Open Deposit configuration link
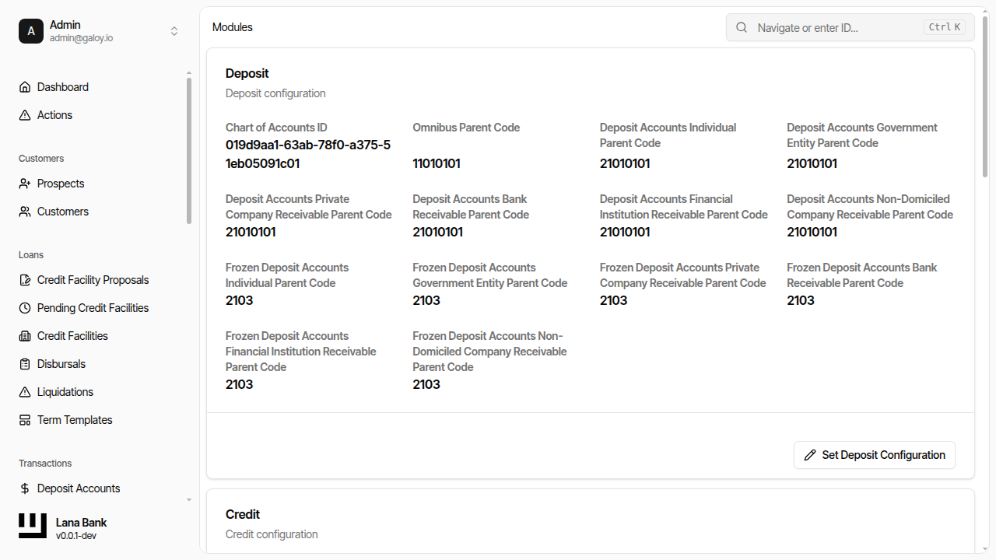This screenshot has height=560, width=996. click(275, 93)
